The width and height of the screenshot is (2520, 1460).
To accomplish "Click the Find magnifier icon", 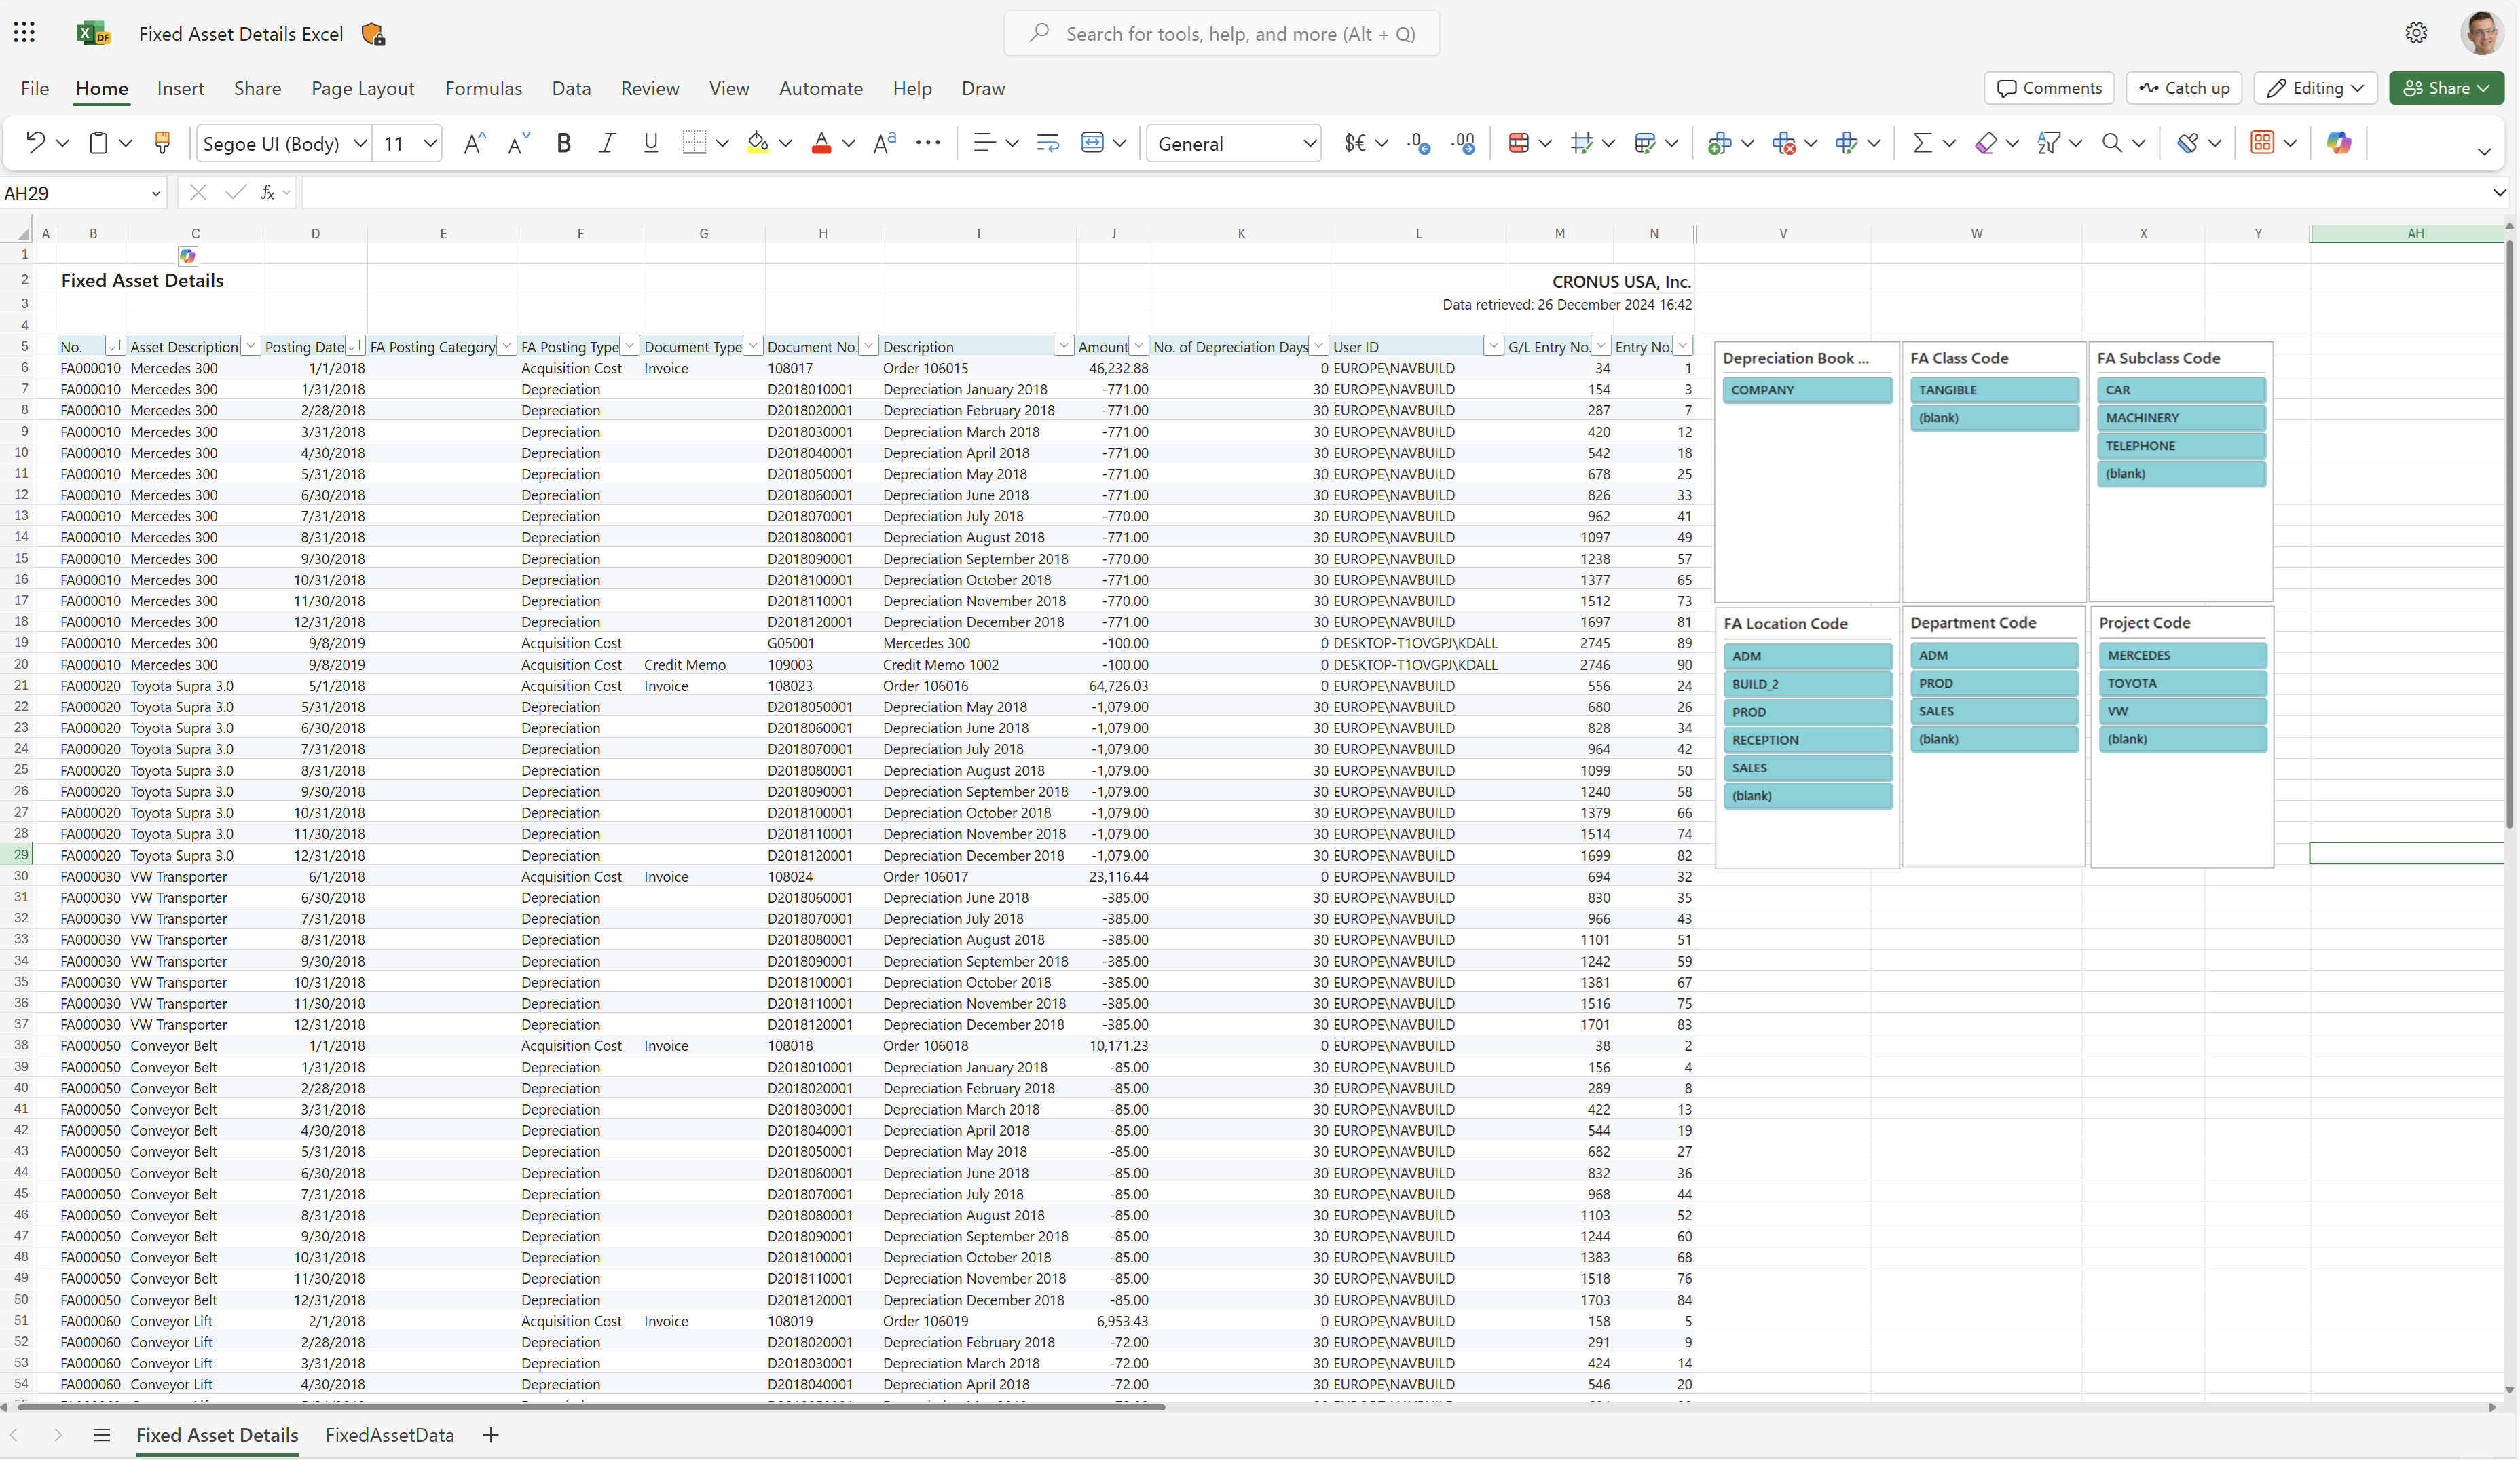I will (2112, 142).
